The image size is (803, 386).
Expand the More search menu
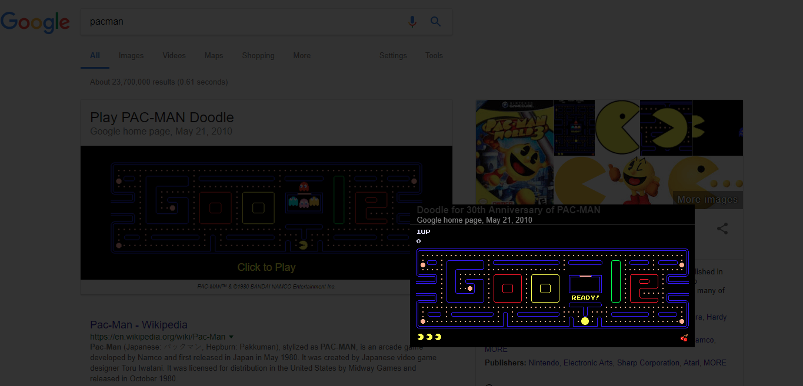pyautogui.click(x=302, y=55)
